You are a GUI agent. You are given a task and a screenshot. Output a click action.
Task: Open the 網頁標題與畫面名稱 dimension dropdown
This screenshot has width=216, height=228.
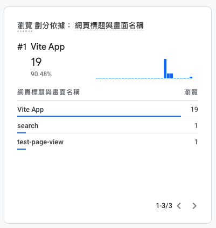click(109, 25)
